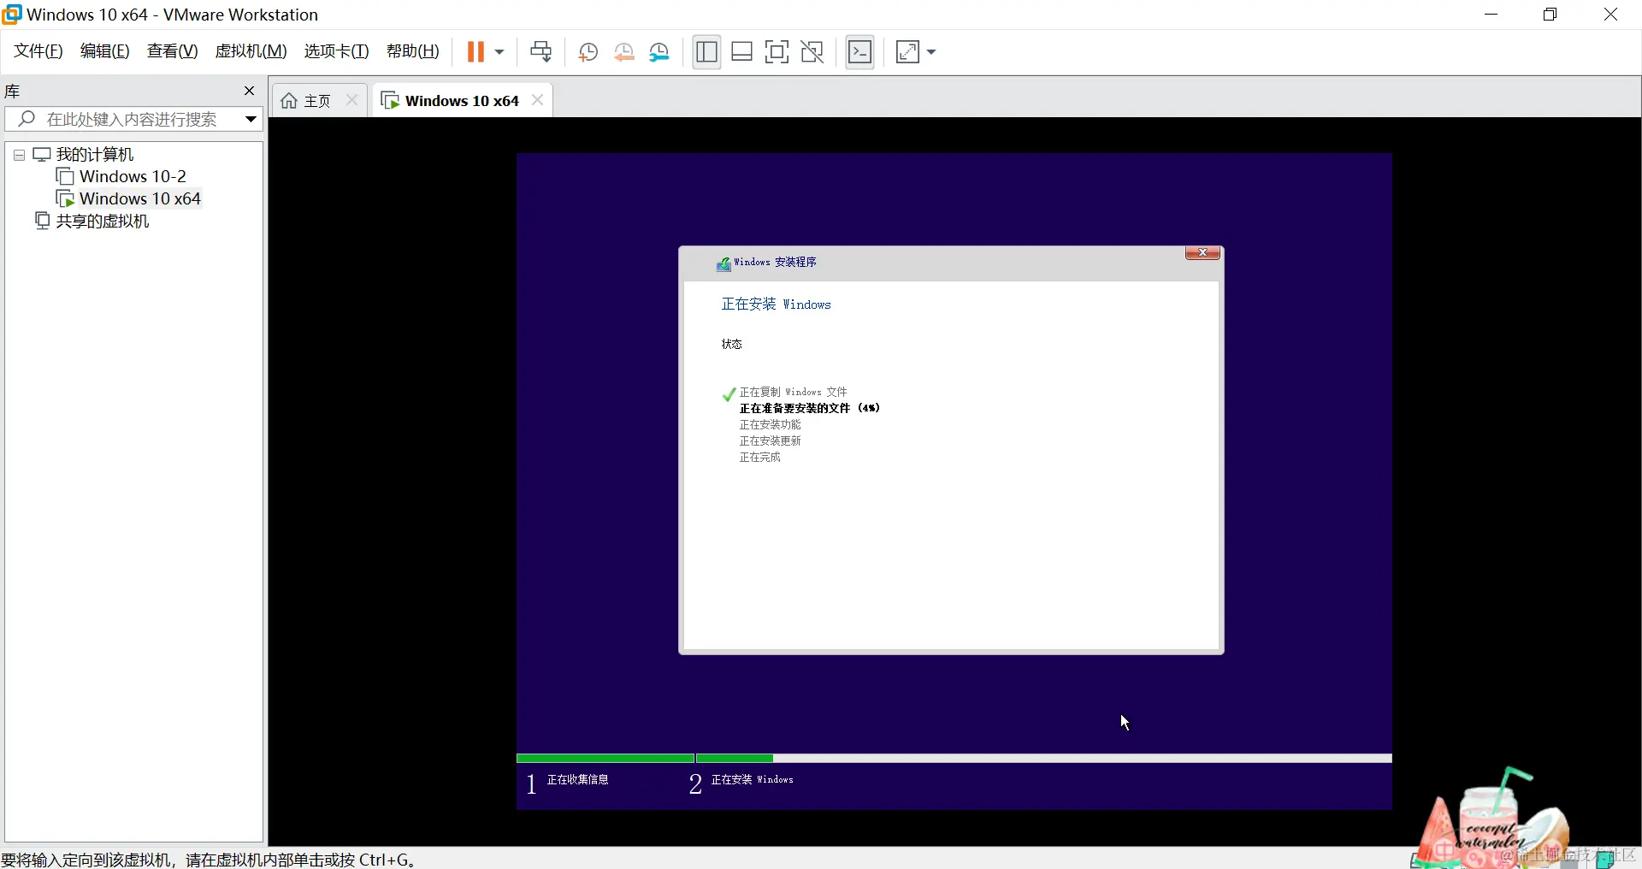1642x869 pixels.
Task: Click the 正在安装 Windows heading
Action: [x=776, y=304]
